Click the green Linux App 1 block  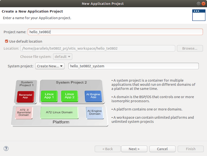coord(49,96)
